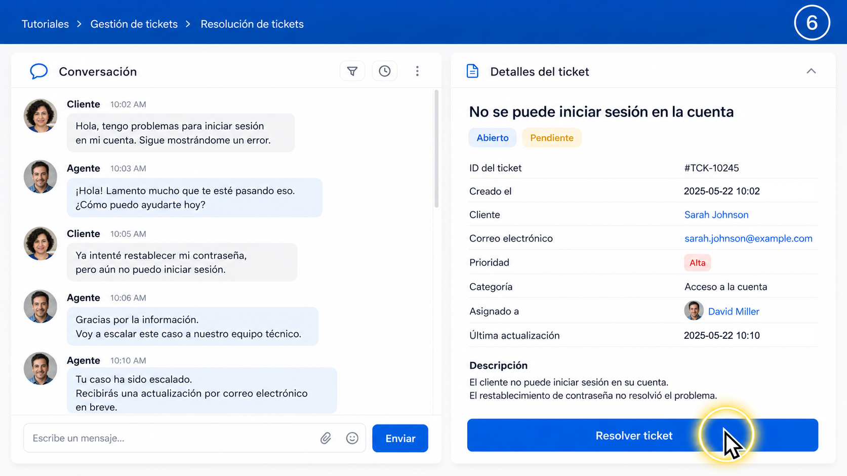Open Sarah Johnson client link

click(x=716, y=215)
